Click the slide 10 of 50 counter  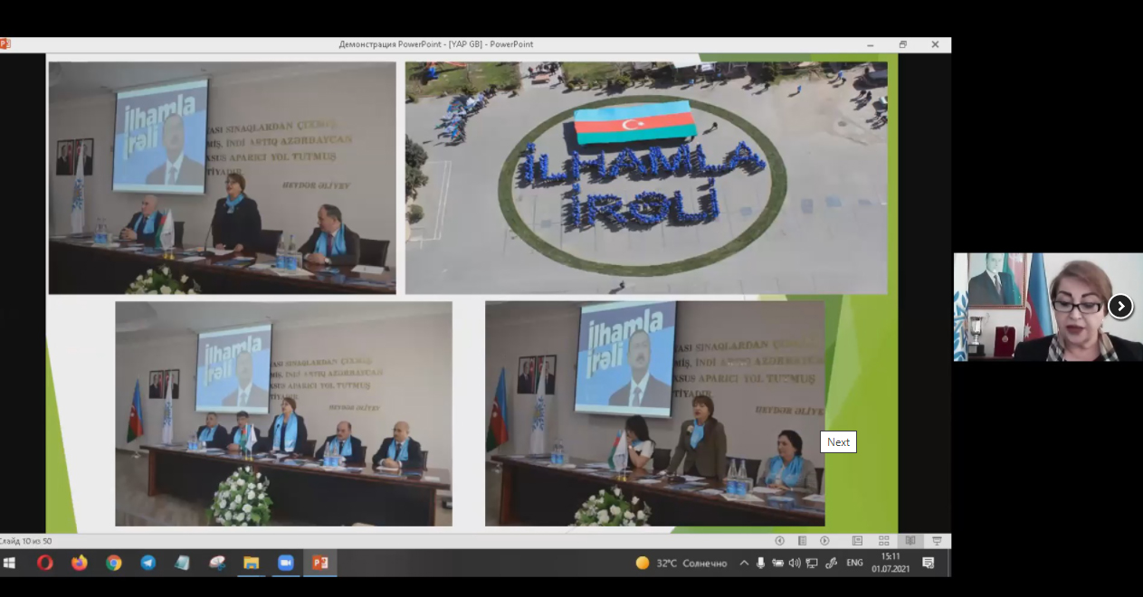pyautogui.click(x=25, y=541)
